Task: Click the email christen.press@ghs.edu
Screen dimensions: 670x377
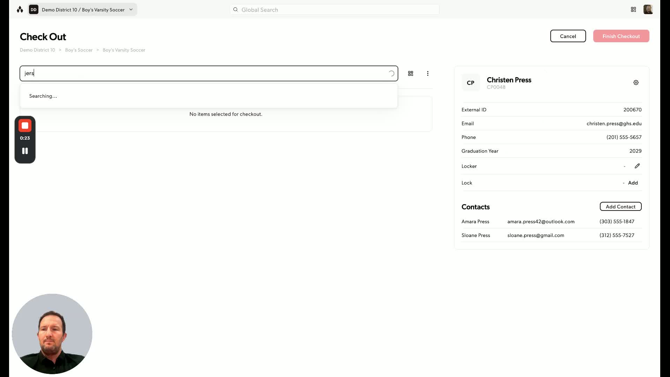Action: point(614,123)
